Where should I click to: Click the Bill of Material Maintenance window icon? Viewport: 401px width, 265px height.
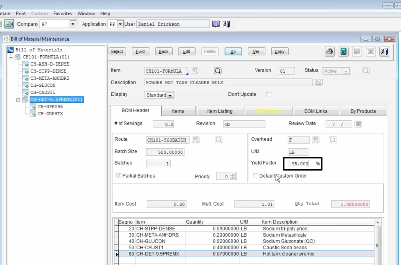pos(6,39)
